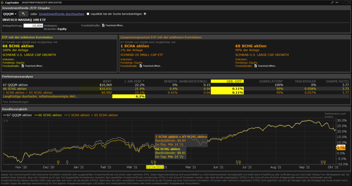The width and height of the screenshot is (352, 186).
Task: Click the 66 SCHG aktien heading in correlation panel
Action: click(18, 46)
